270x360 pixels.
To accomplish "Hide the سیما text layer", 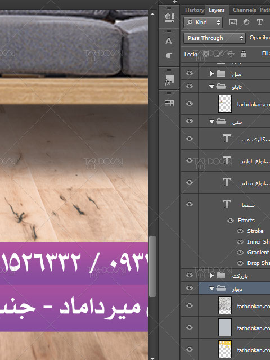I will pyautogui.click(x=190, y=204).
